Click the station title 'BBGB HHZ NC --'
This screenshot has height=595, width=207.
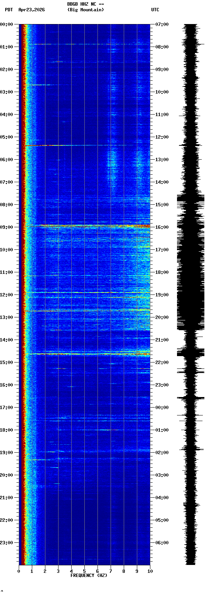click(x=85, y=4)
